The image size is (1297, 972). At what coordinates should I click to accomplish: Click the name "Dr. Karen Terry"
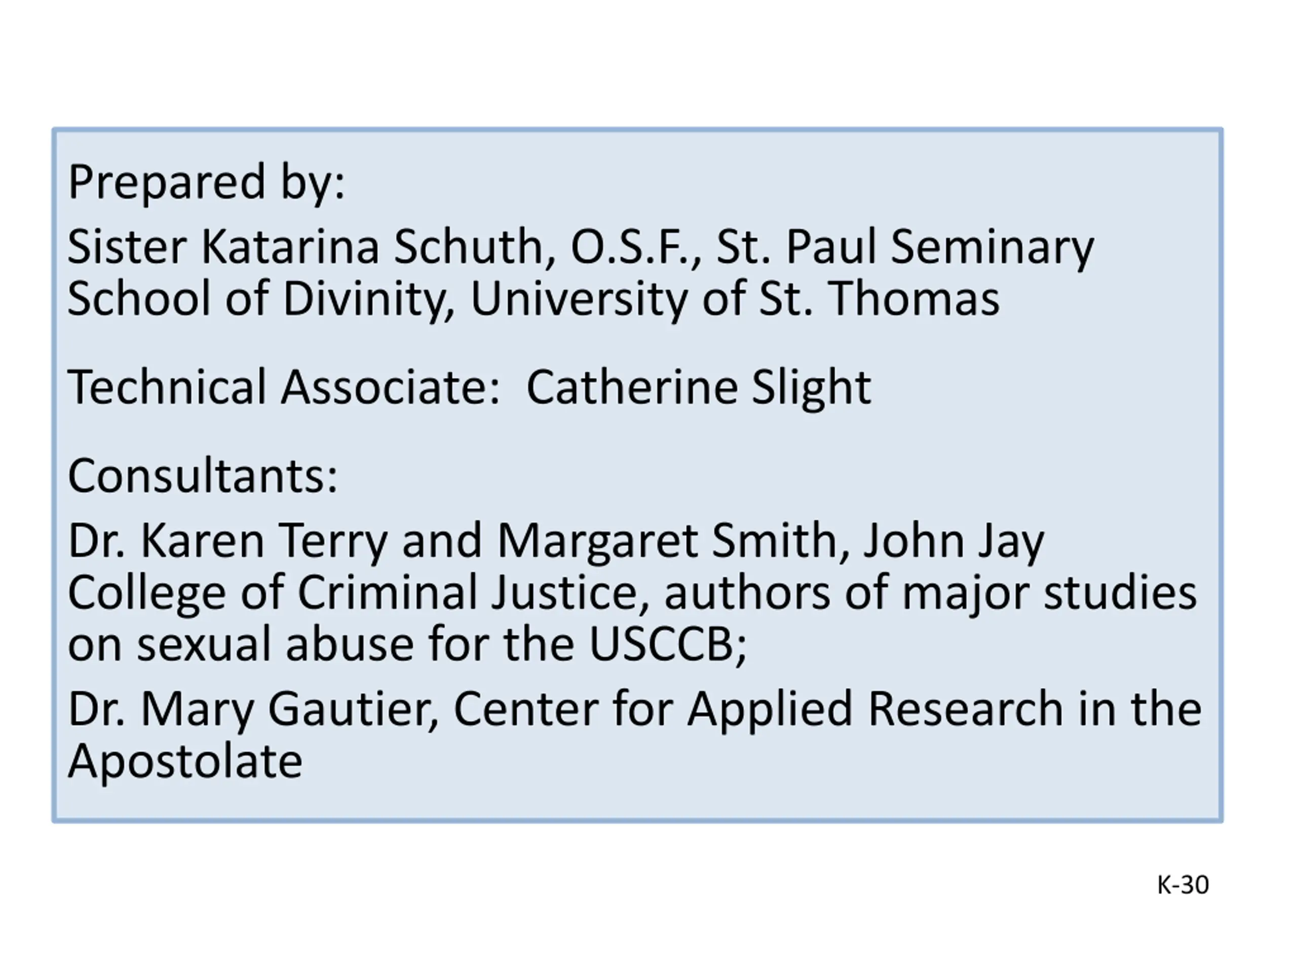227,541
